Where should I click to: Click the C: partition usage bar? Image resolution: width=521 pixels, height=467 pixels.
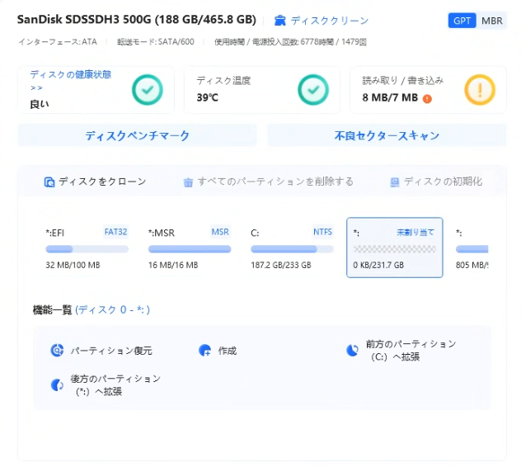[x=292, y=249]
